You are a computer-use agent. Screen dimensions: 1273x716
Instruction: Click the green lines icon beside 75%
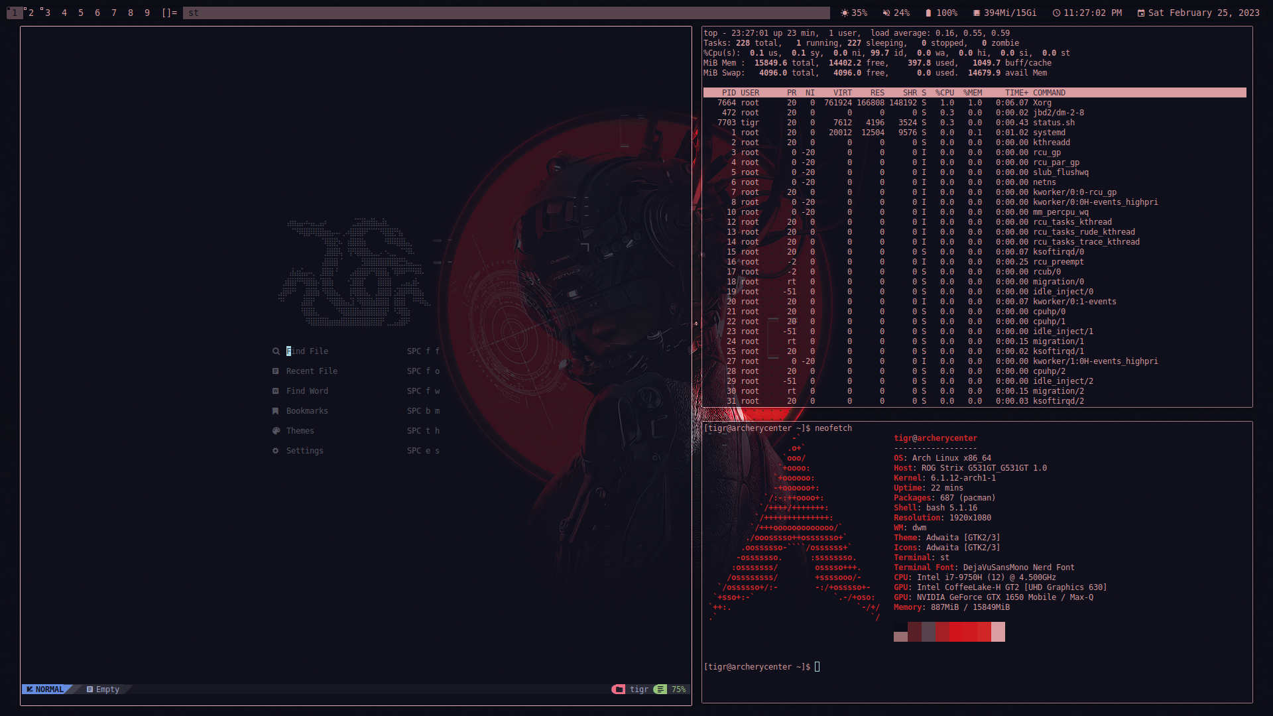pos(660,689)
